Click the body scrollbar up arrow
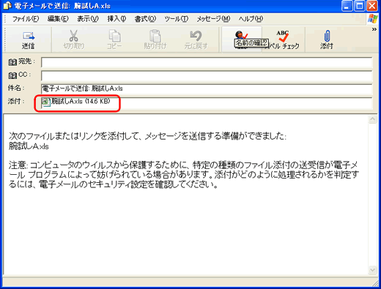 (x=372, y=119)
